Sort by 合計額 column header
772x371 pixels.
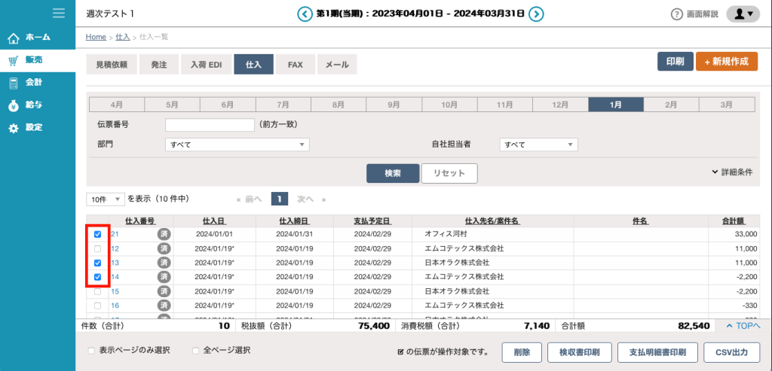pyautogui.click(x=734, y=221)
